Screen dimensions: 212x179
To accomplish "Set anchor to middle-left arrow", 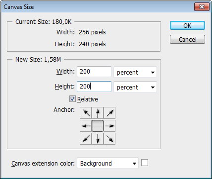I will pos(86,126).
